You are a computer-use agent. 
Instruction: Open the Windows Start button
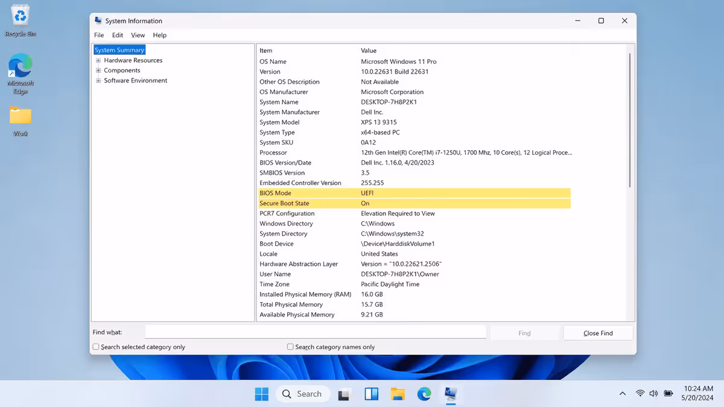coord(262,394)
